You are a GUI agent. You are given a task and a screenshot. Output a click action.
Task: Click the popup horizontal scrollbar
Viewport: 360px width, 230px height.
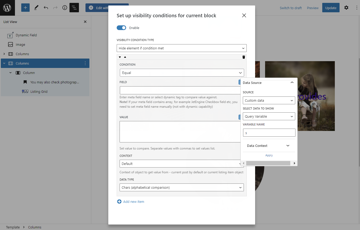click(268, 163)
